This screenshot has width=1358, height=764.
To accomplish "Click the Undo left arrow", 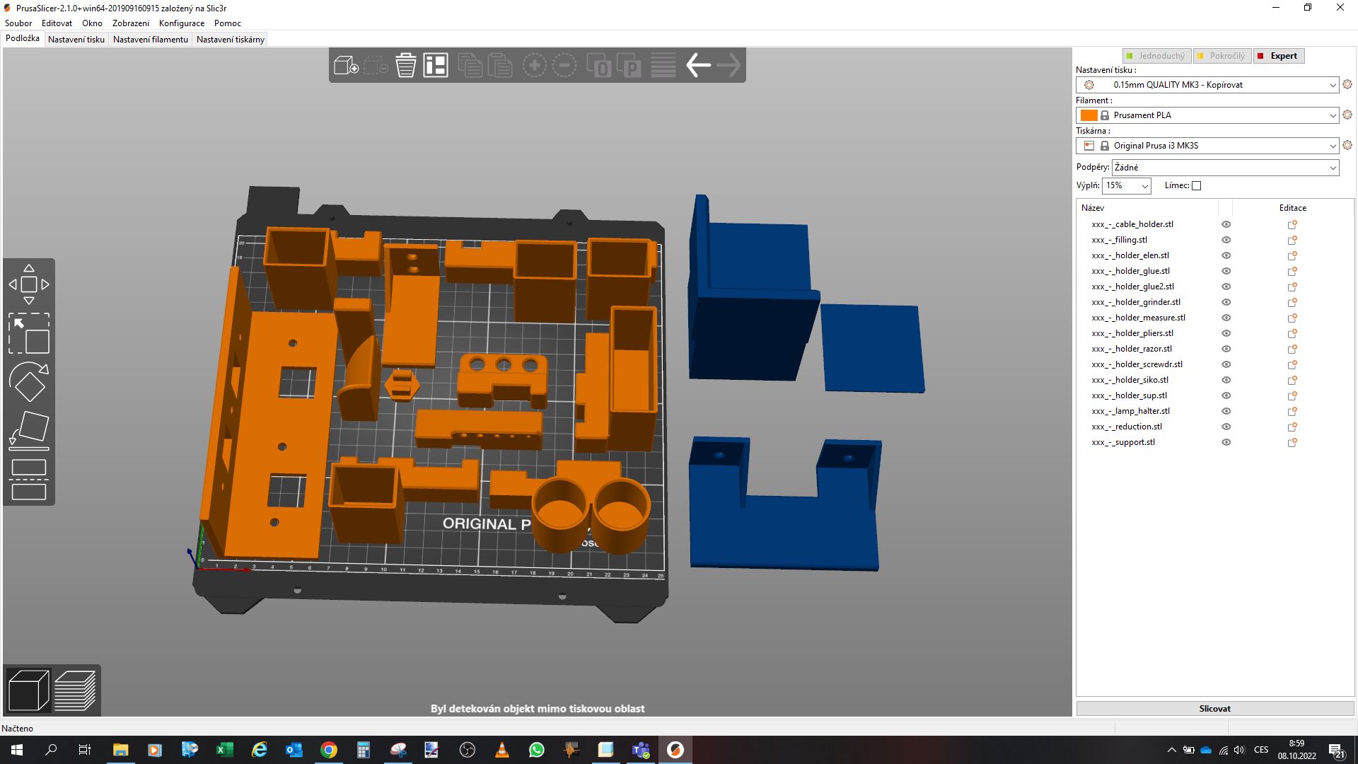I will (698, 66).
